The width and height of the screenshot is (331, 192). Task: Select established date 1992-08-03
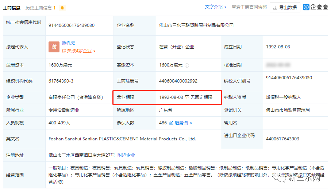tap(278, 47)
